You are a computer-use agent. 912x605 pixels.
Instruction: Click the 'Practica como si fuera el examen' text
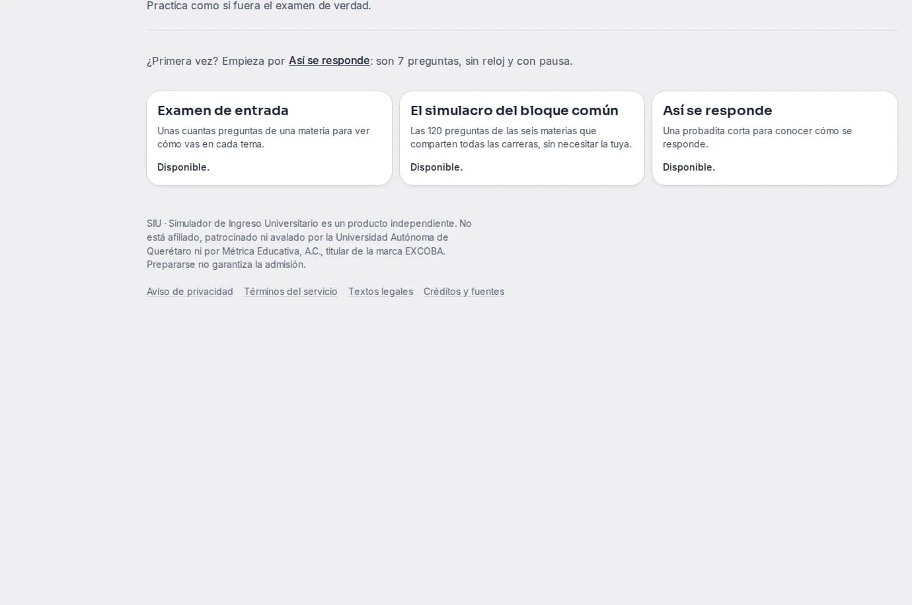click(259, 6)
